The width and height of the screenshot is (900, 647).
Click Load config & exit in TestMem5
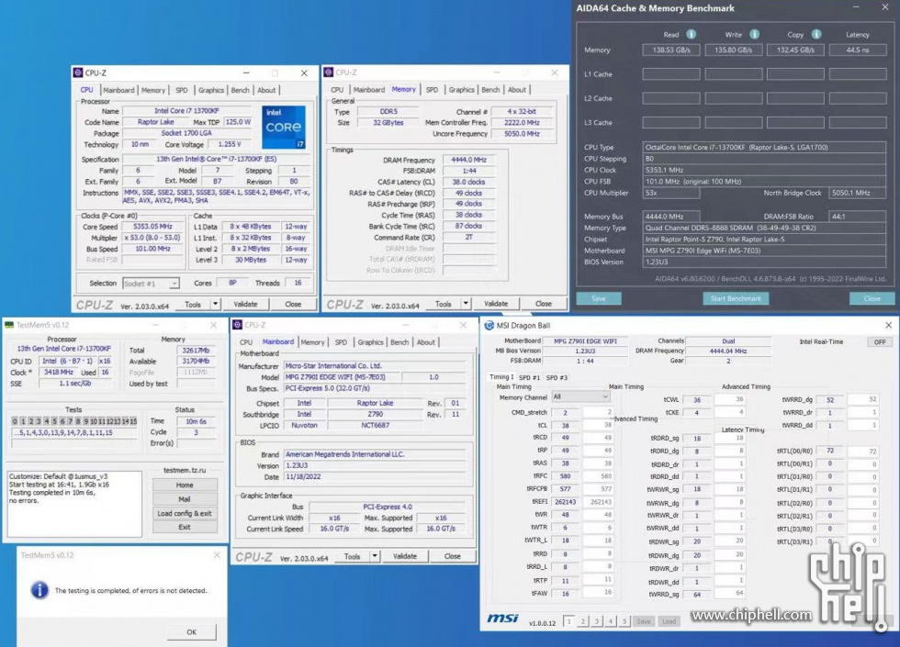(x=185, y=513)
